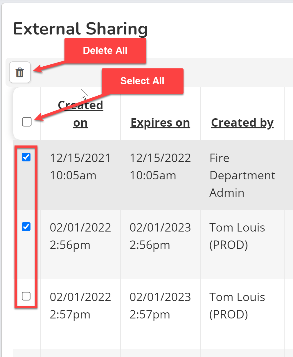Click the red Select All callout
Viewport: 293px width, 357px height.
142,81
